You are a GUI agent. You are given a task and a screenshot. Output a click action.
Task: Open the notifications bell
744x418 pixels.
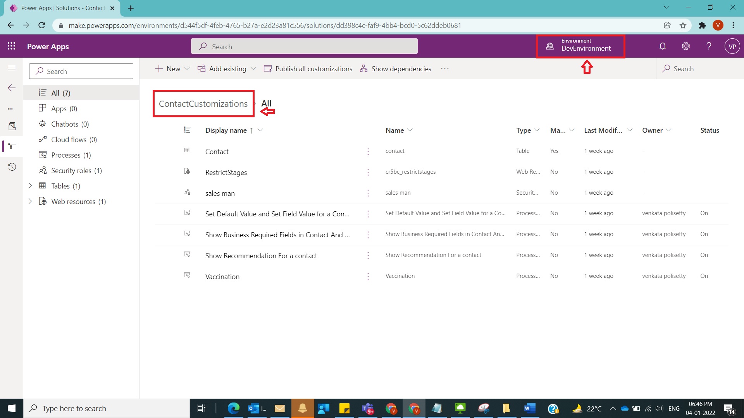pyautogui.click(x=662, y=46)
